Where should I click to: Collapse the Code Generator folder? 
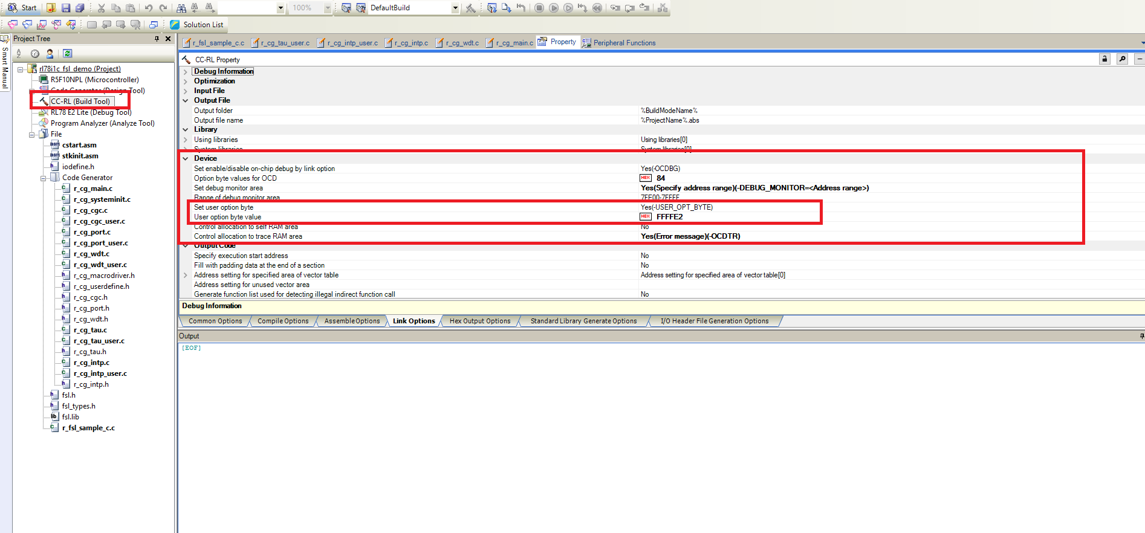(x=44, y=178)
